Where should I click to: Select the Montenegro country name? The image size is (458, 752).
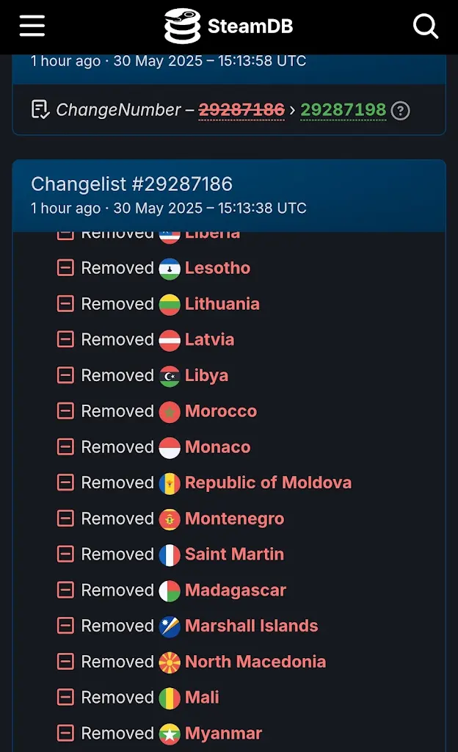234,519
